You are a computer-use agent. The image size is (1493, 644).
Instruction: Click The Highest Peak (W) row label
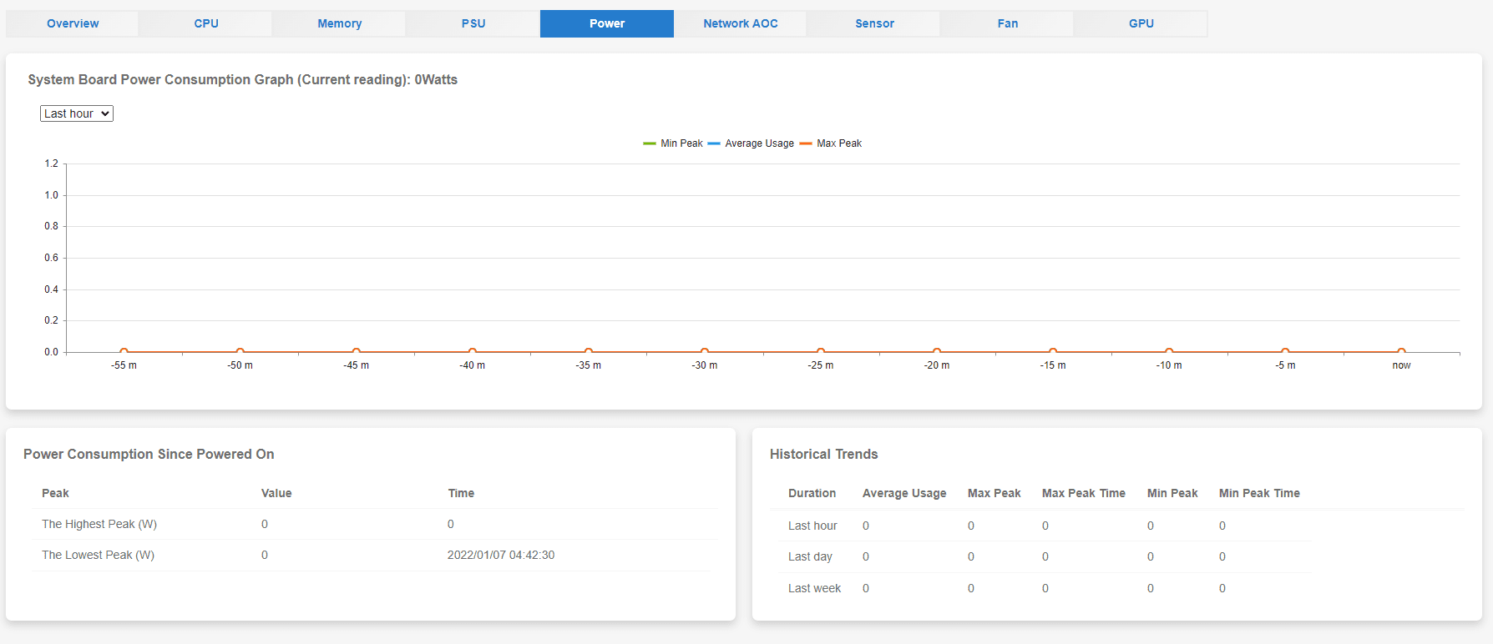99,524
